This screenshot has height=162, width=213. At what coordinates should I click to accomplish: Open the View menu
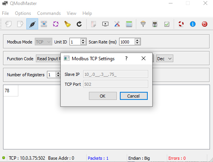72,13
